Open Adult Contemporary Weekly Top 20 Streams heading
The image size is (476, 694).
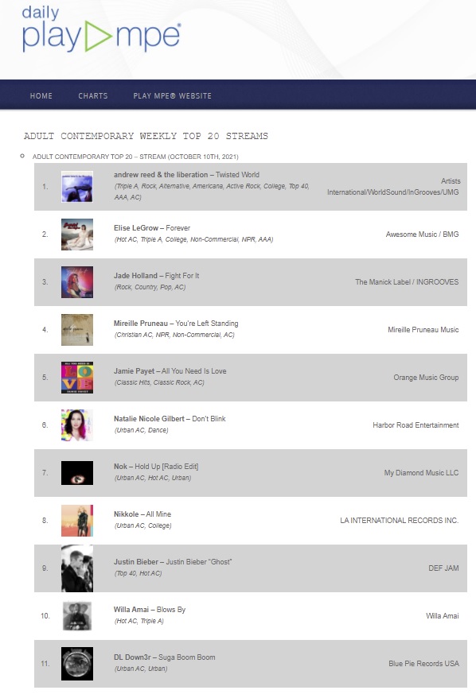click(146, 136)
